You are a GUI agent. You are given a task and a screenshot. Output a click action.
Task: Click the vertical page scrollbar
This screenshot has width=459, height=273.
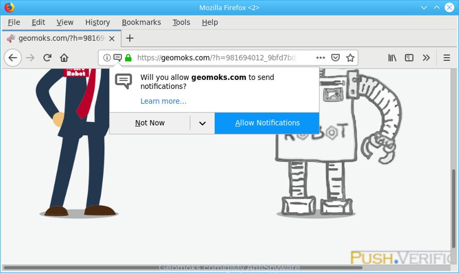pos(453,208)
